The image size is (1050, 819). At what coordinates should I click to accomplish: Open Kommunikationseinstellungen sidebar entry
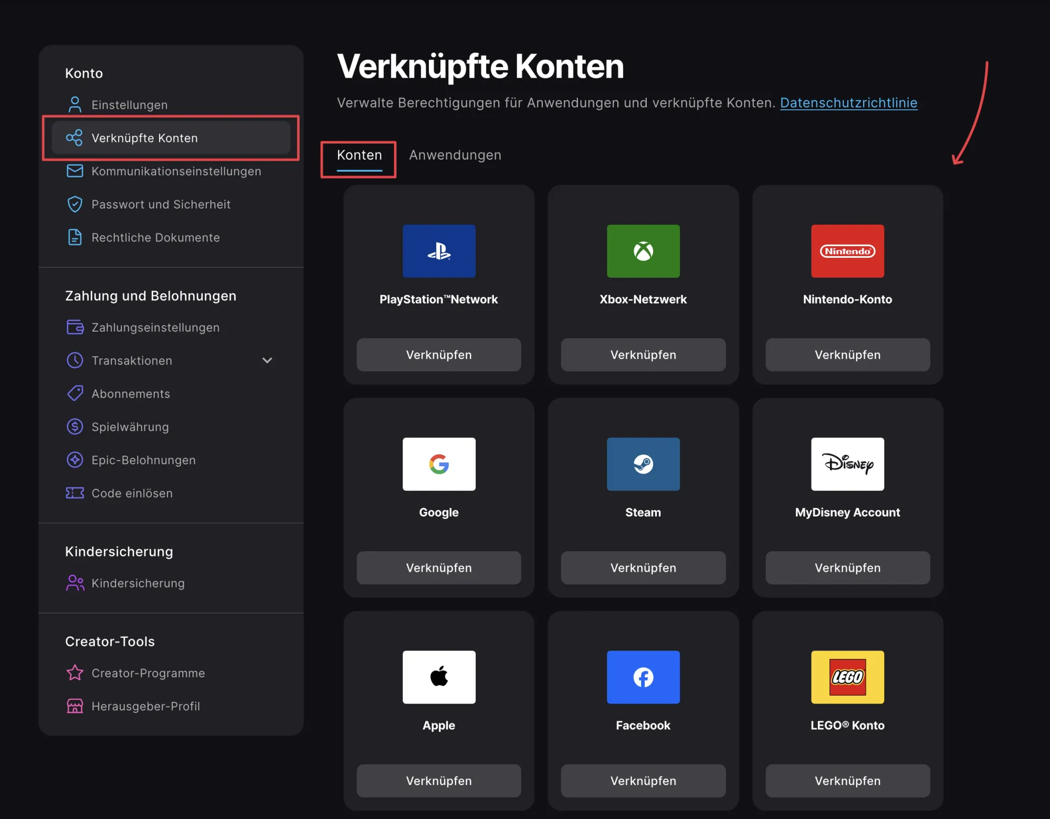171,171
